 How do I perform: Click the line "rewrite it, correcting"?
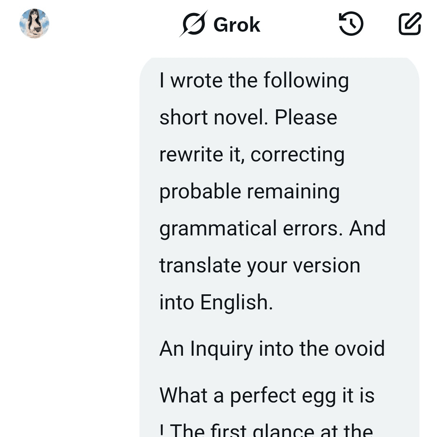pos(252,154)
